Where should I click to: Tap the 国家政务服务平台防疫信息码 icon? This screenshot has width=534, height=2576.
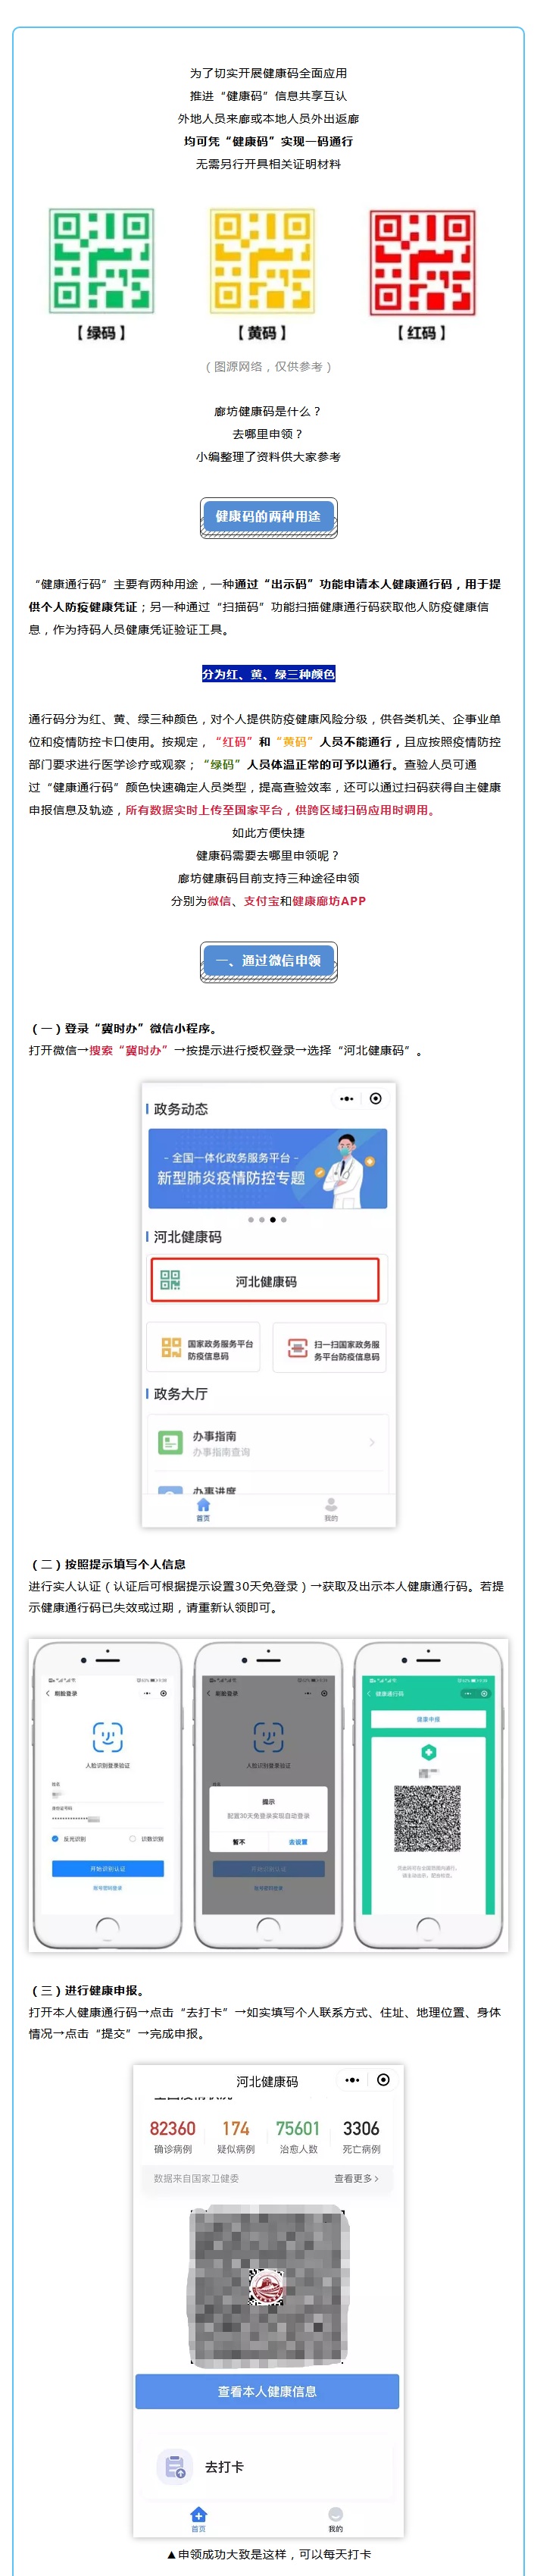(171, 1348)
